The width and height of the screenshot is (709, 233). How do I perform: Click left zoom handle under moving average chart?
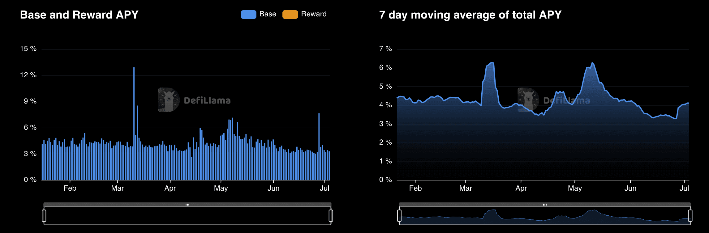[399, 216]
